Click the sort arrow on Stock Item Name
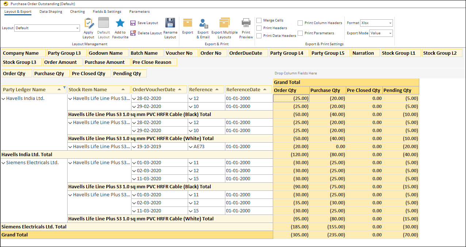The image size is (466, 247). 123,89
